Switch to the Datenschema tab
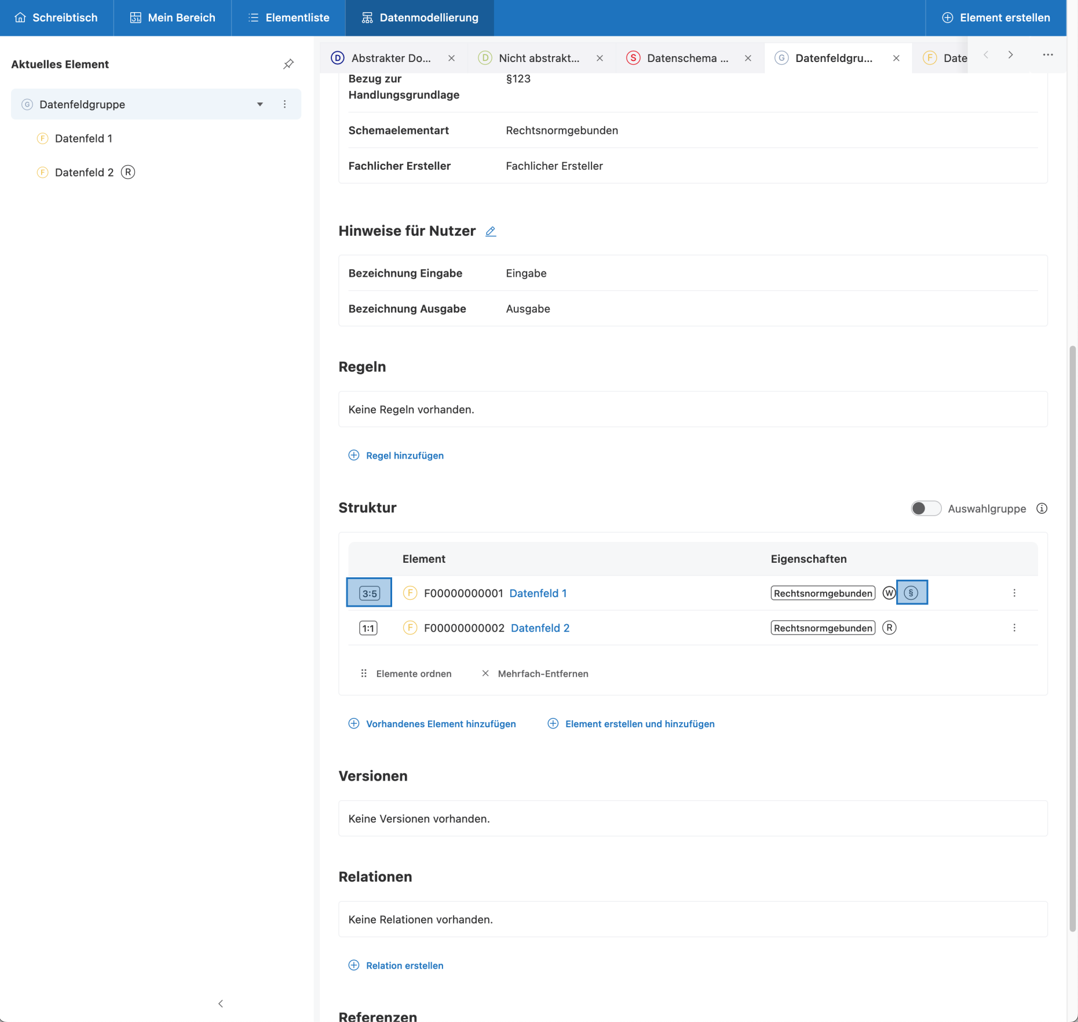 (681, 58)
